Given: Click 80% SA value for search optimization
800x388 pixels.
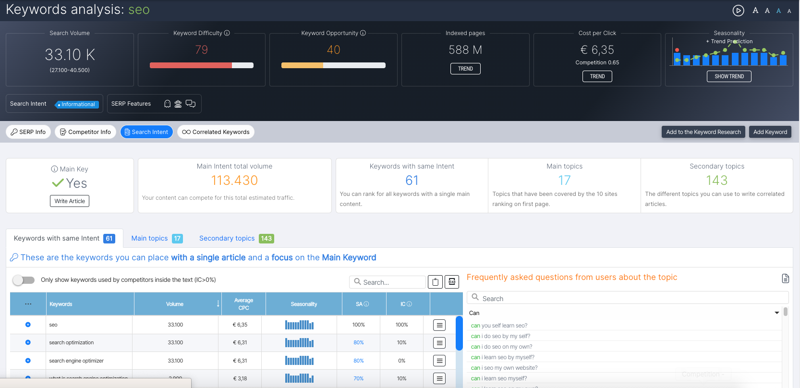Looking at the screenshot, I should (x=359, y=342).
